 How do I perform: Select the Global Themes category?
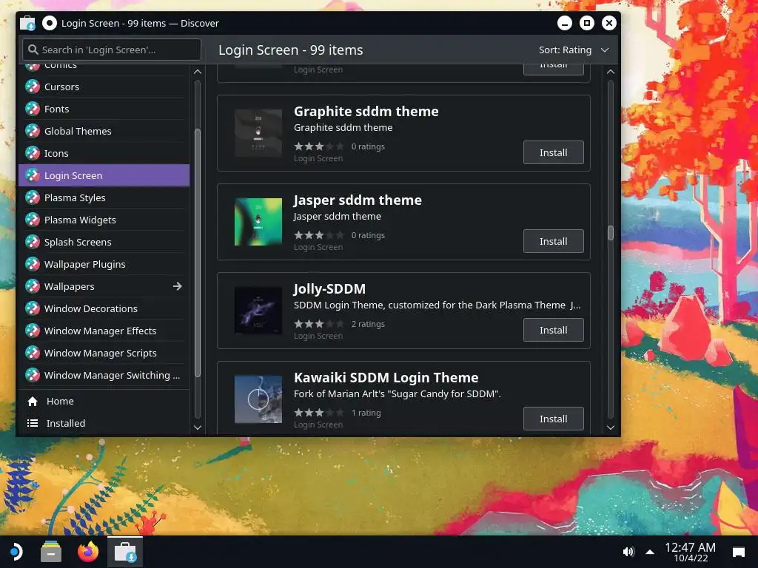point(104,132)
